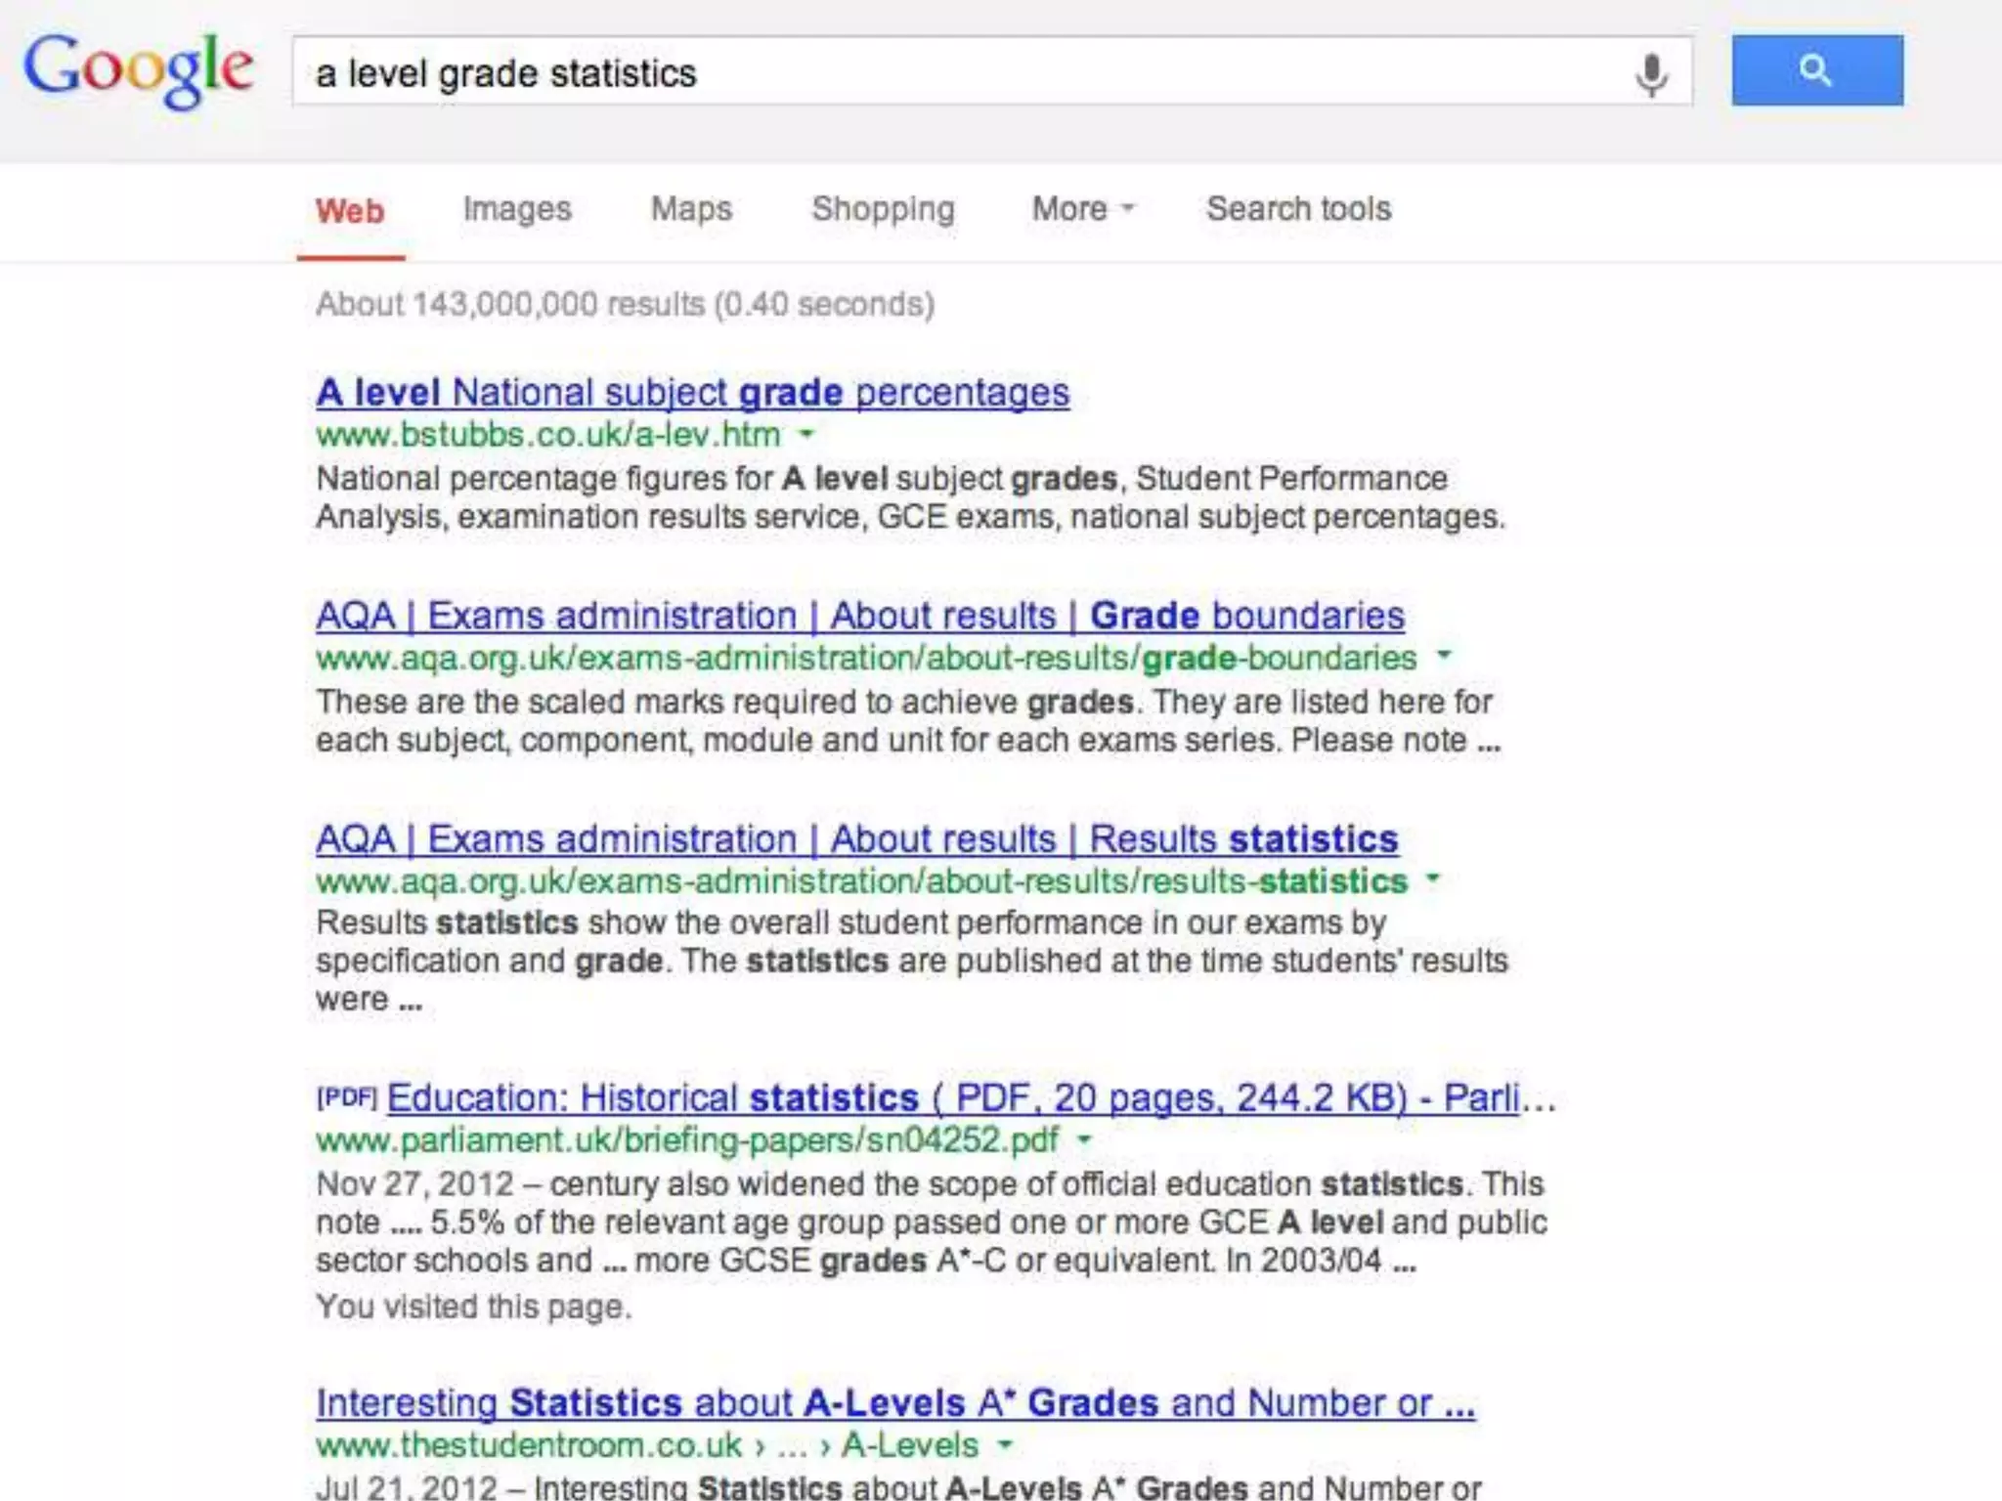Screen dimensions: 2002x1501
Task: Open 'A level National subject grade percentages' link
Action: (x=692, y=393)
